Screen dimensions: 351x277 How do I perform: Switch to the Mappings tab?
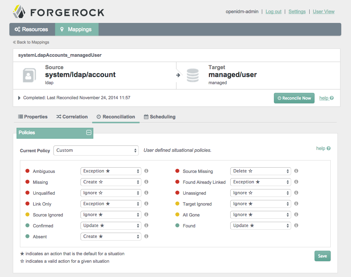(77, 29)
